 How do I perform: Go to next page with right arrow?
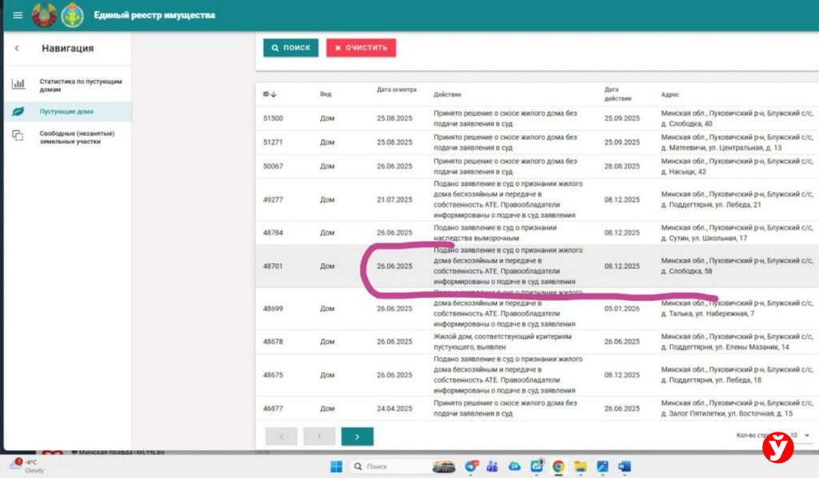tap(357, 436)
